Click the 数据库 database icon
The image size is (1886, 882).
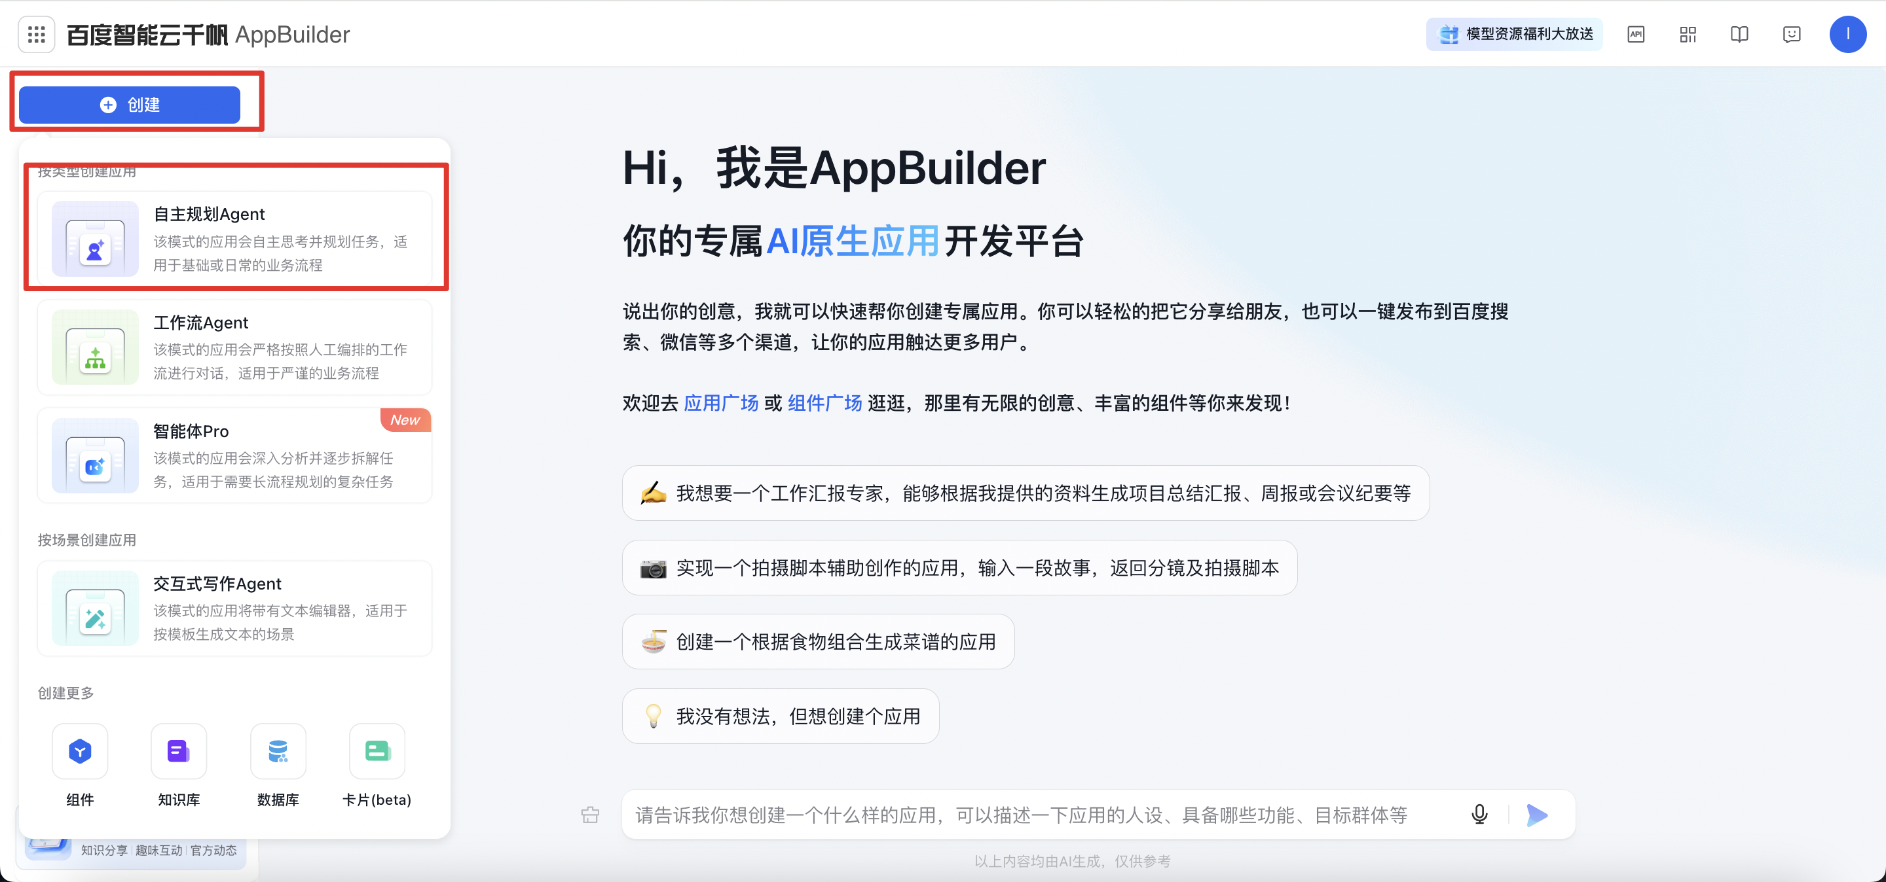click(278, 751)
